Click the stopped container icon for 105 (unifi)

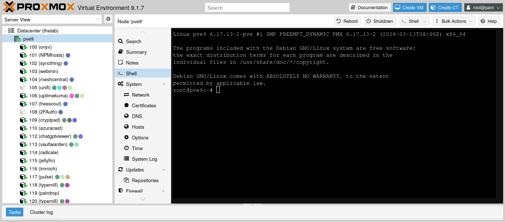pos(23,88)
